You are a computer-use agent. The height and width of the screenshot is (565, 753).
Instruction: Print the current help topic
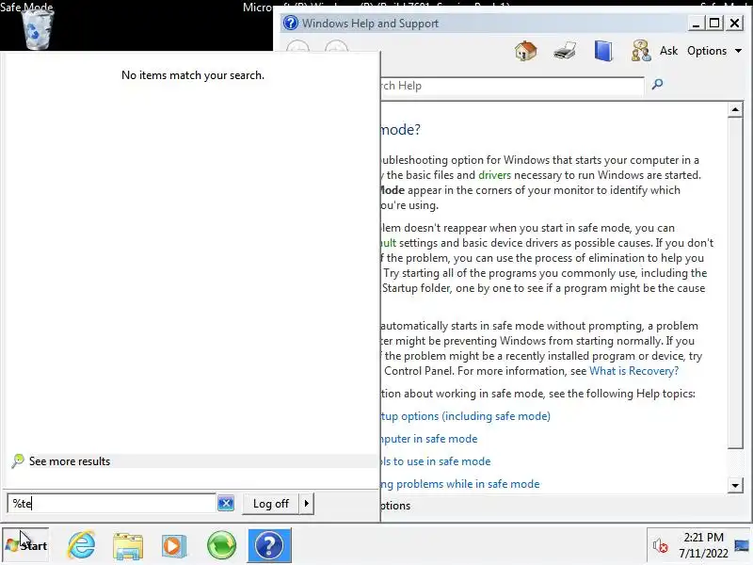[564, 51]
